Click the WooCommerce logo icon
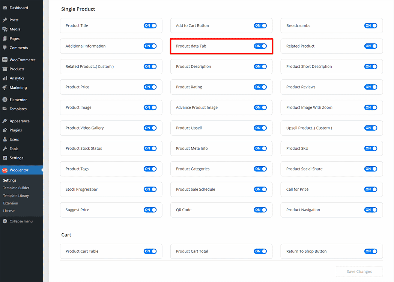The image size is (394, 282). click(5, 60)
